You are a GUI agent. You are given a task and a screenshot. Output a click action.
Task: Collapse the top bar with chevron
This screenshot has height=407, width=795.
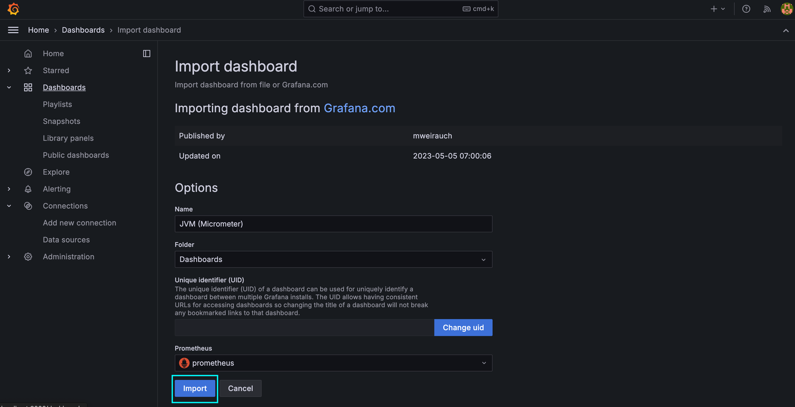pyautogui.click(x=786, y=30)
